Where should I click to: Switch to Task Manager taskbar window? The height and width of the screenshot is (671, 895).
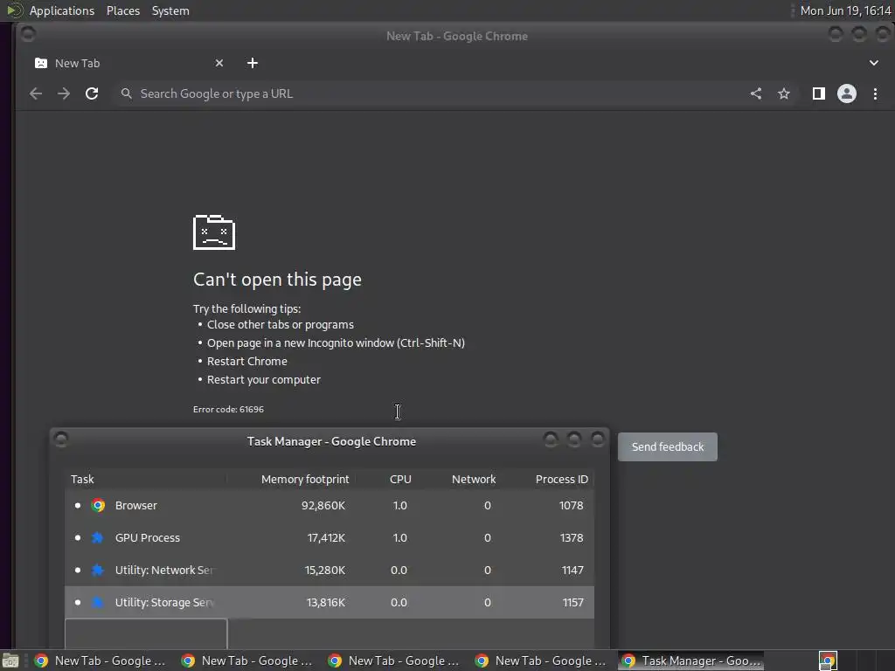[690, 661]
